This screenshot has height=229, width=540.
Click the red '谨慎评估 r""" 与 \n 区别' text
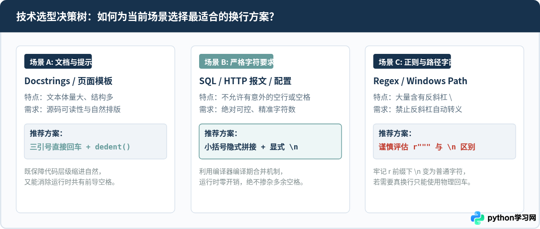click(x=427, y=147)
